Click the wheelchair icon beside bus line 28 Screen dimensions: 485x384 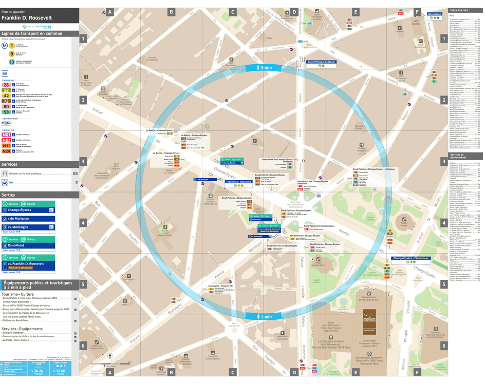click(13, 85)
